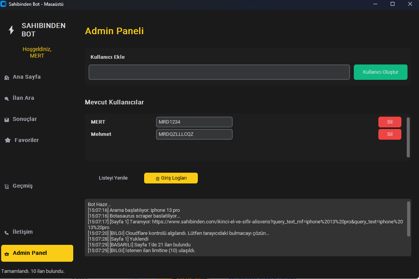Click the Cloudflare kontrolü log line
The height and width of the screenshot is (279, 419).
pyautogui.click(x=178, y=233)
